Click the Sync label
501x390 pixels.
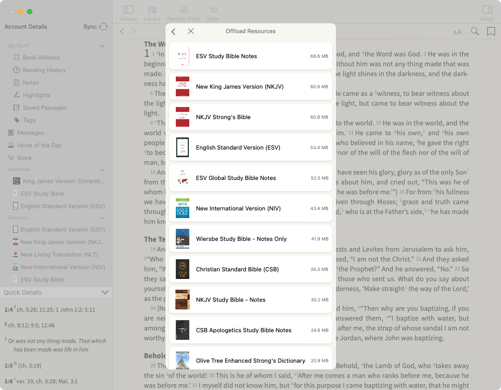[x=90, y=27]
